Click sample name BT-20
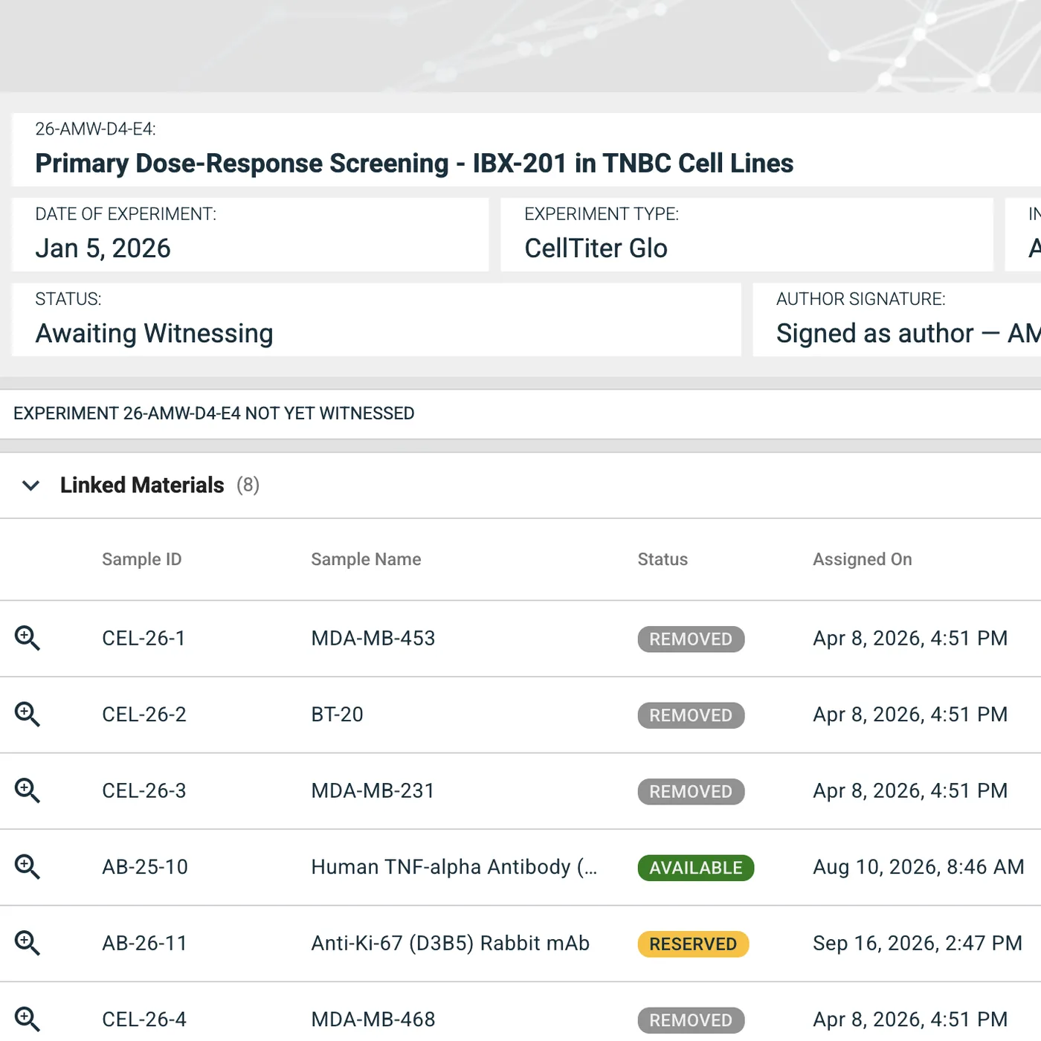 tap(337, 714)
